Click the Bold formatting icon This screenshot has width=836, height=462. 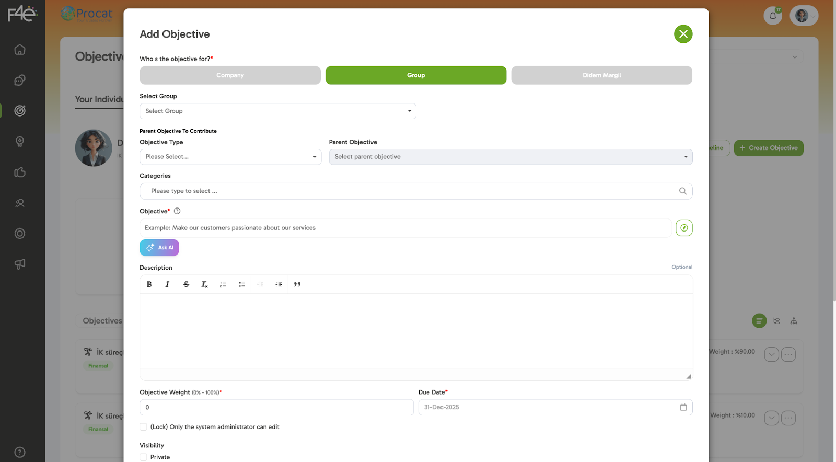click(149, 284)
